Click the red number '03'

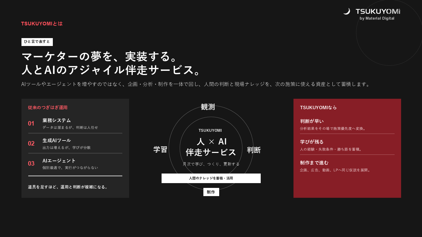click(x=31, y=163)
